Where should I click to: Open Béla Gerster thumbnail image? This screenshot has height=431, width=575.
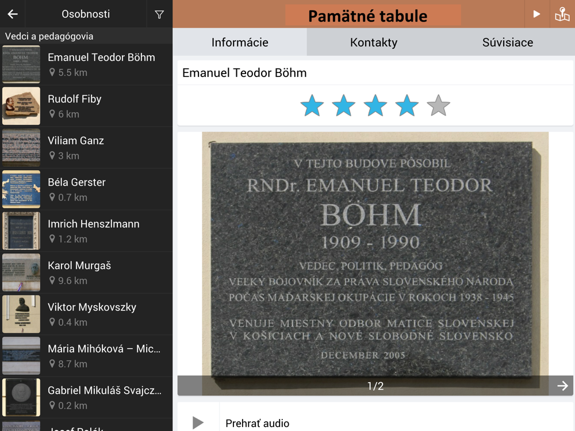(x=21, y=189)
